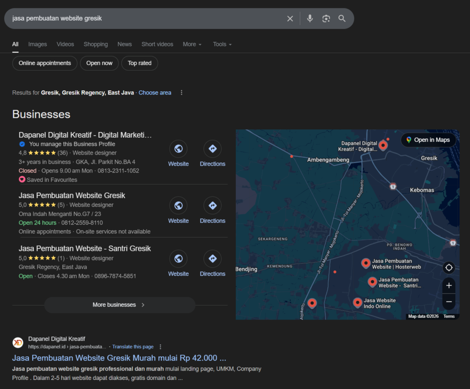Image resolution: width=470 pixels, height=389 pixels.
Task: Open search by image camera icon
Action: click(326, 19)
